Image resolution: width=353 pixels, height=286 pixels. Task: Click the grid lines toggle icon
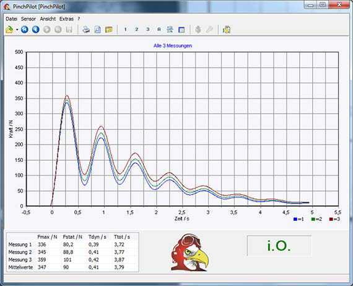(x=170, y=30)
